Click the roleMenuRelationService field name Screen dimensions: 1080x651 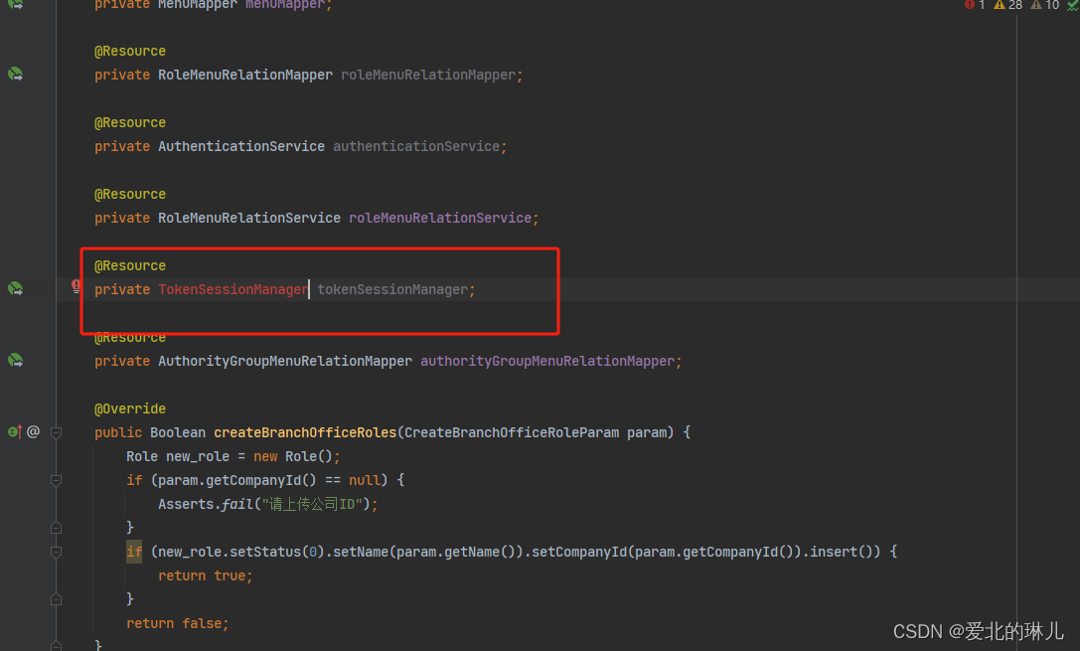coord(440,218)
